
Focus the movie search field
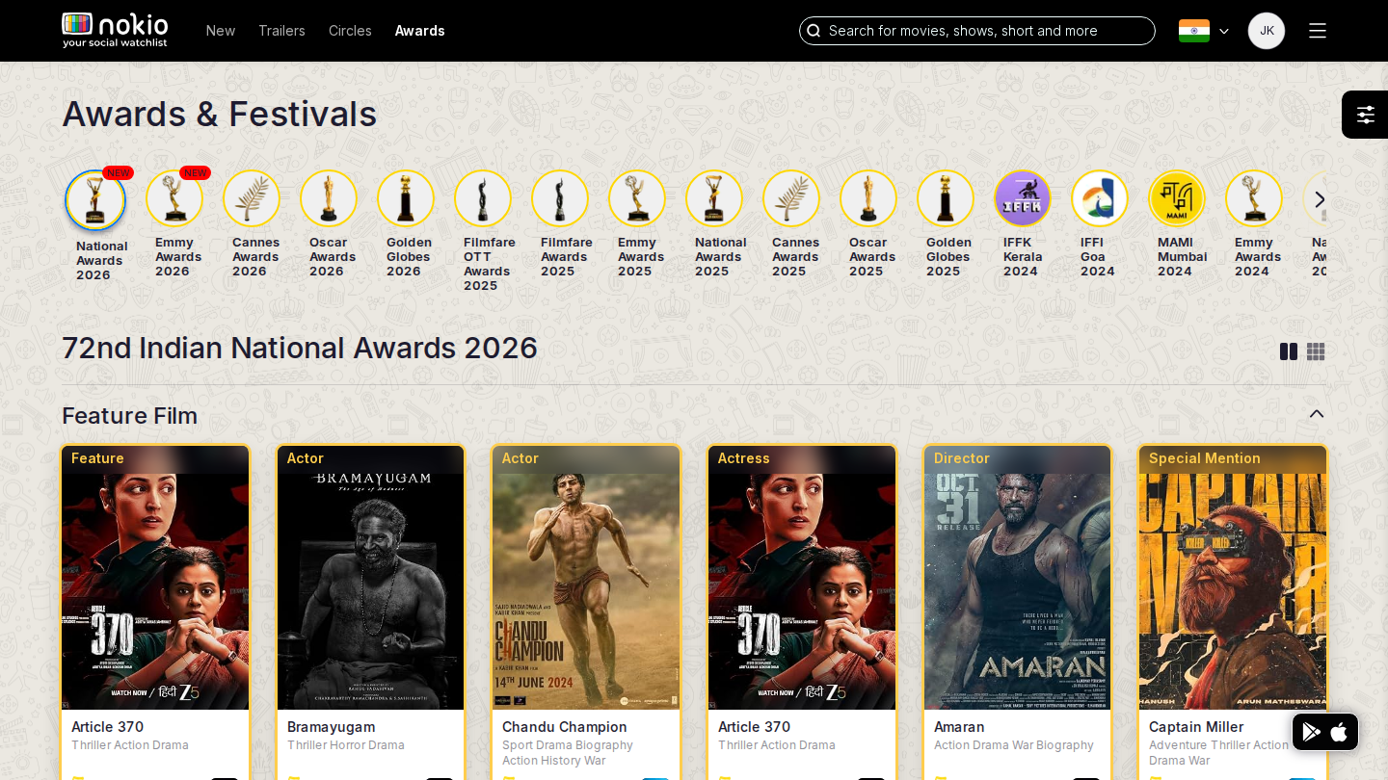[977, 31]
